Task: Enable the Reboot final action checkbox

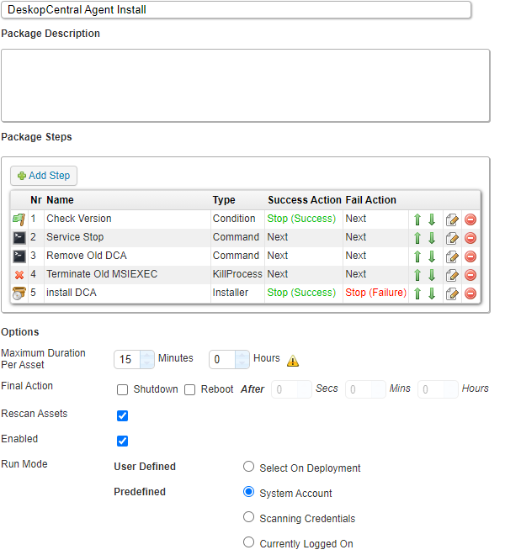Action: tap(189, 389)
